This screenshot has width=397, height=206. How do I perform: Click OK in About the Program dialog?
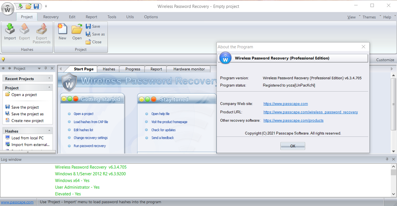(293, 146)
